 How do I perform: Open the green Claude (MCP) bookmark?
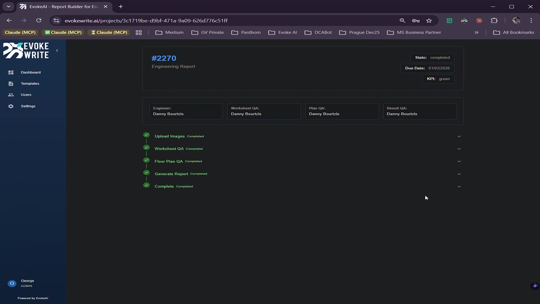[63, 32]
